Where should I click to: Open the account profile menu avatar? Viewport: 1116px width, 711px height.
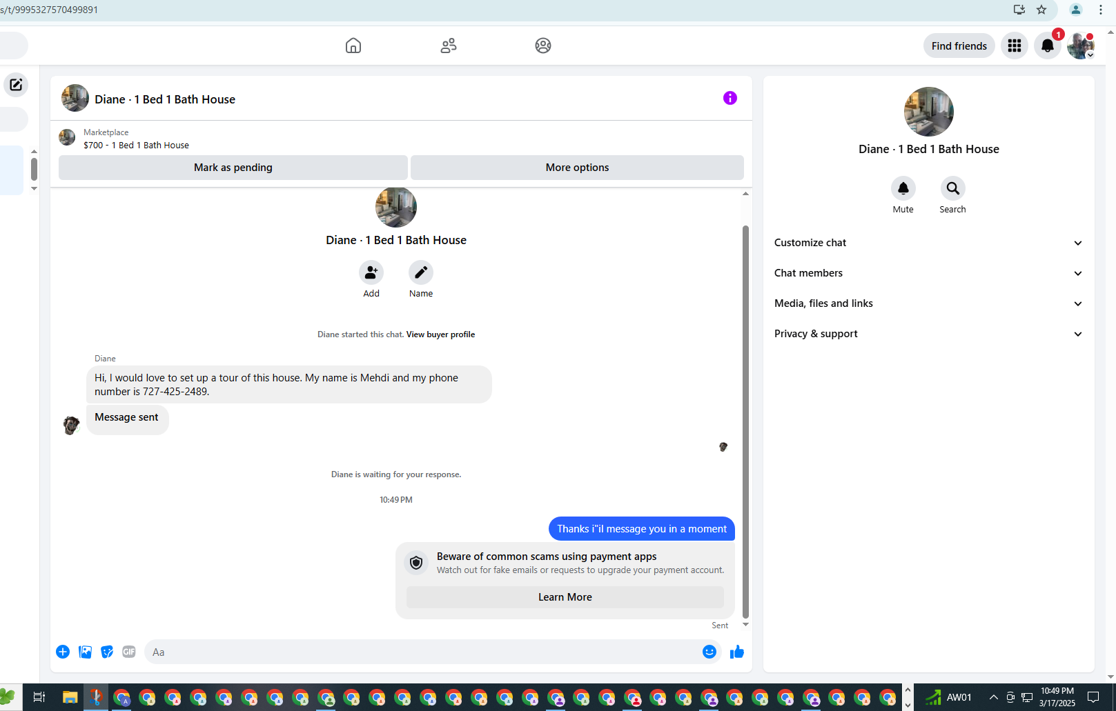point(1081,46)
